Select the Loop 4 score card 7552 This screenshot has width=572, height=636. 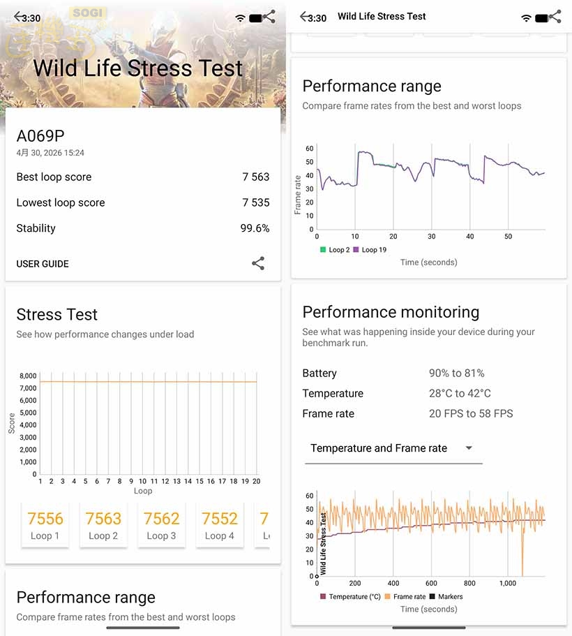(220, 525)
